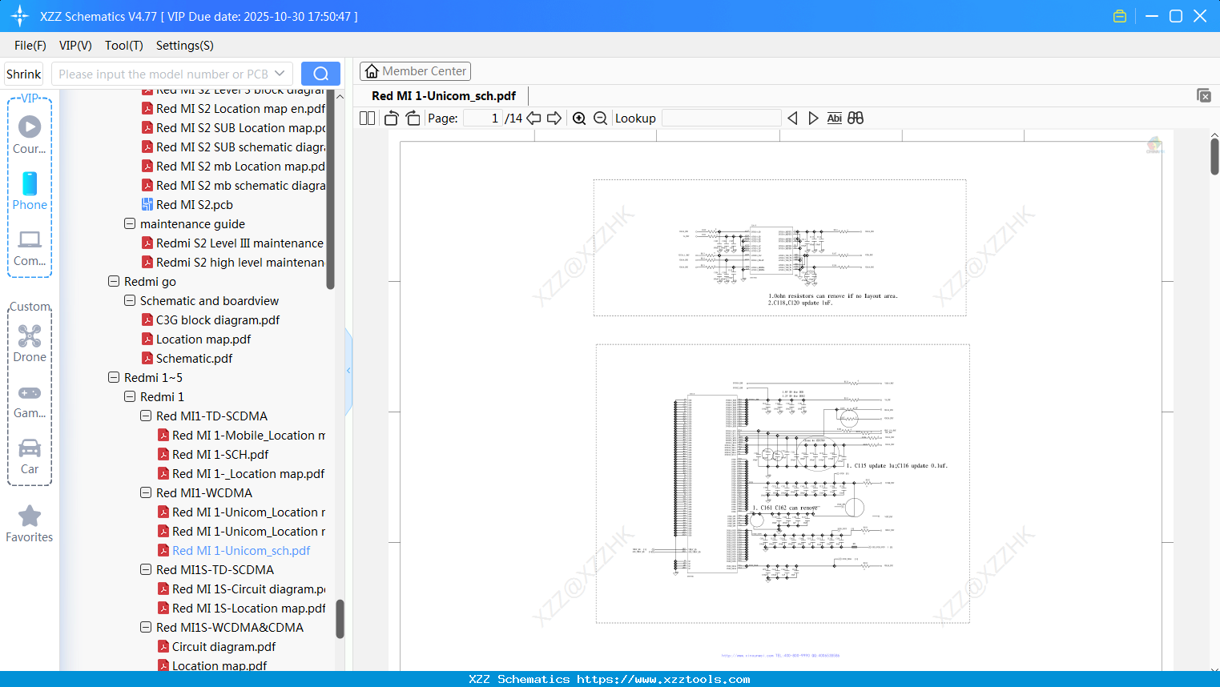Rotate the page clockwise
1220x687 pixels.
(x=413, y=119)
